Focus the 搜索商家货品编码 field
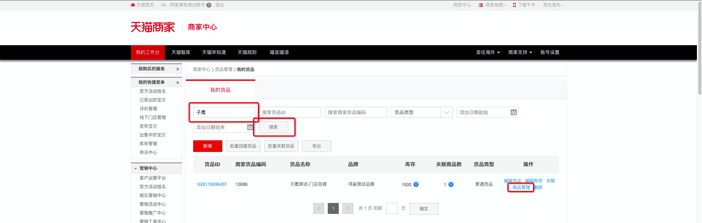The image size is (702, 223). 356,112
